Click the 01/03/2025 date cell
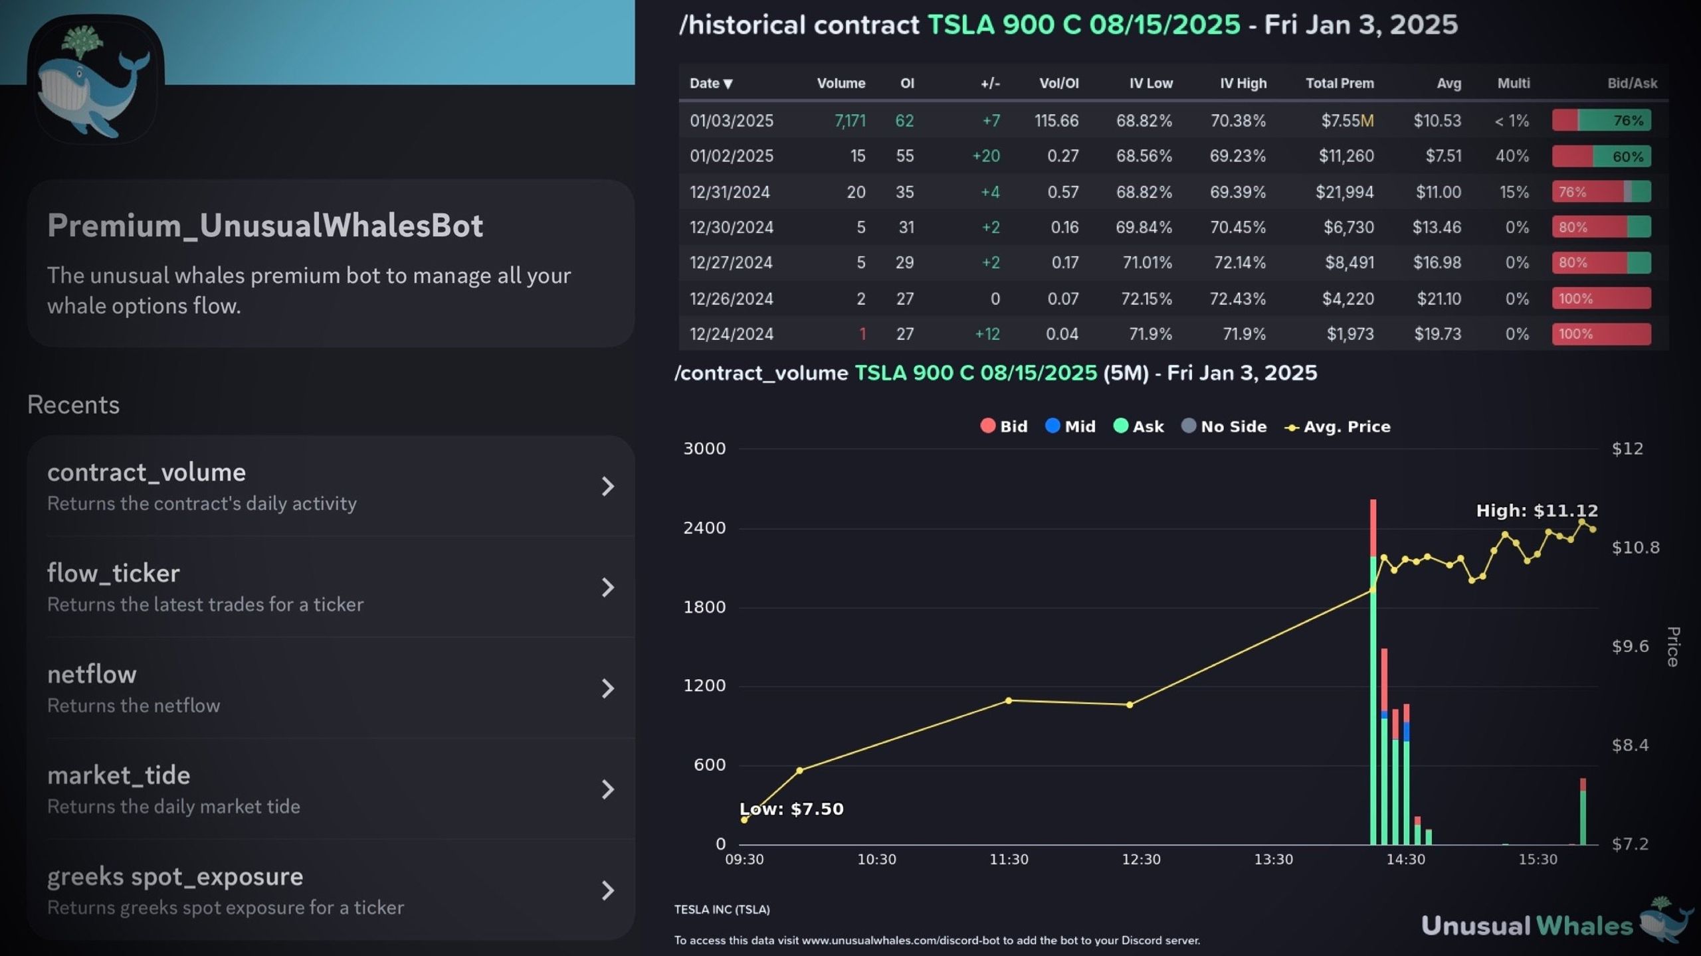Image resolution: width=1701 pixels, height=956 pixels. (x=732, y=121)
